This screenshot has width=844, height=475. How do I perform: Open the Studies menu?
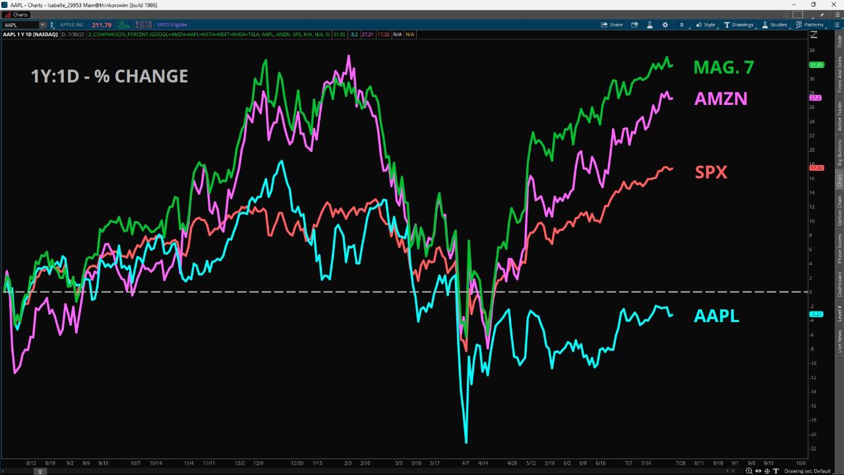tap(775, 25)
